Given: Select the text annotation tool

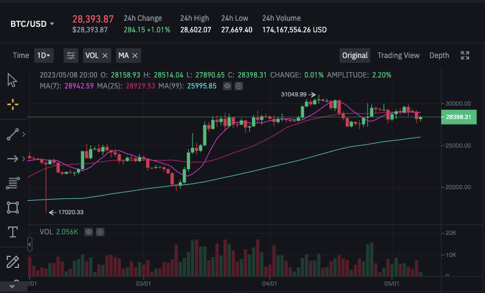Looking at the screenshot, I should point(12,232).
